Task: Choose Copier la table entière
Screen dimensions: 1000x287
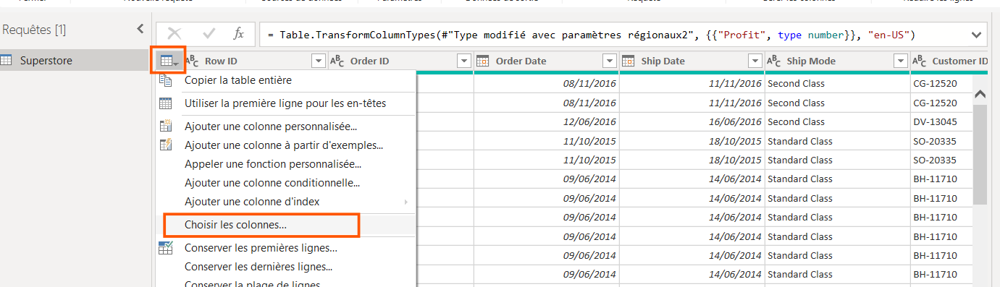Action: (x=286, y=80)
